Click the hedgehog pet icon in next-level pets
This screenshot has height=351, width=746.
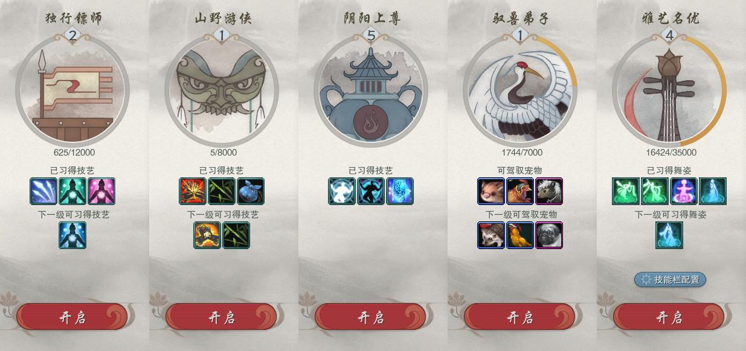[491, 235]
